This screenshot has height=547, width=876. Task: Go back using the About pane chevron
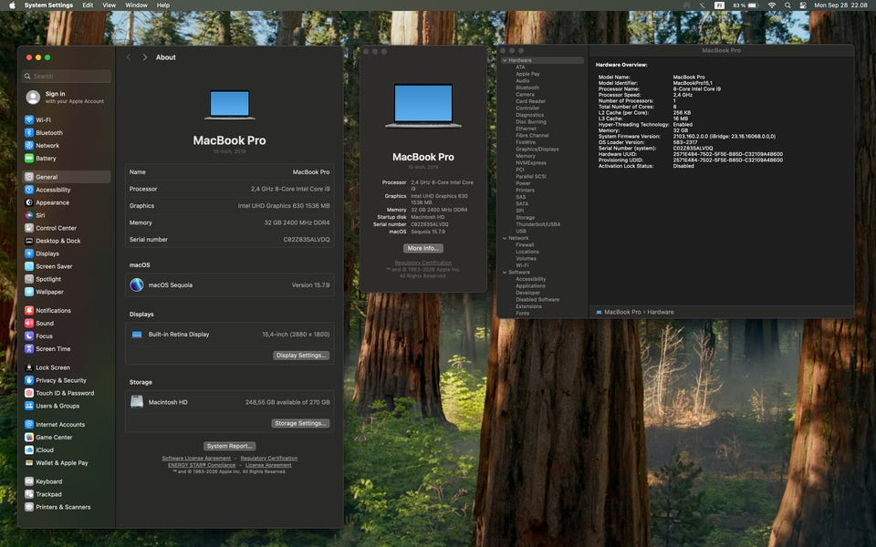pyautogui.click(x=129, y=57)
